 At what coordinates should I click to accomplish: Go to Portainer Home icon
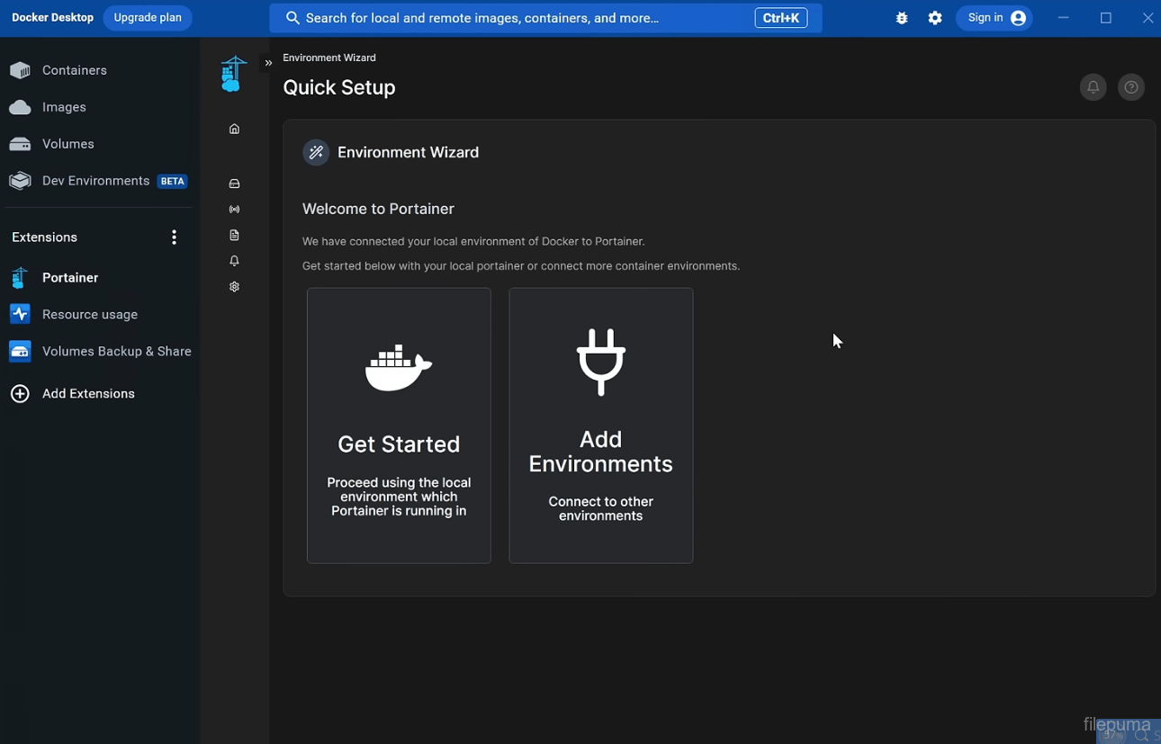pyautogui.click(x=234, y=129)
